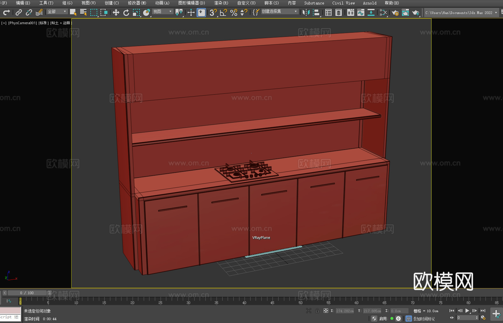This screenshot has height=323, width=503.
Task: Open the 编辑(E) menu
Action: (x=23, y=3)
